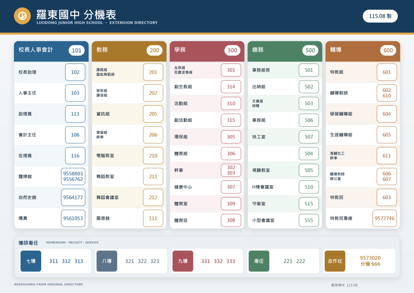Click the 人事主任 extension 103
The width and height of the screenshot is (414, 293).
coord(75,93)
